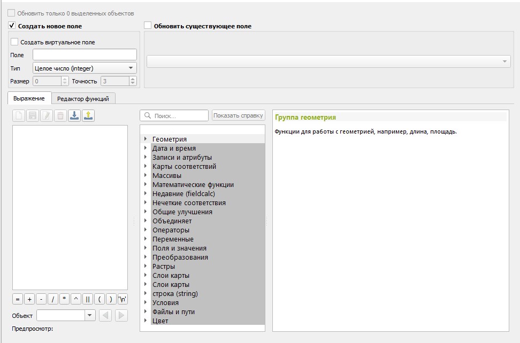
Task: Open the 'Тип' field type dropdown
Action: click(x=85, y=68)
